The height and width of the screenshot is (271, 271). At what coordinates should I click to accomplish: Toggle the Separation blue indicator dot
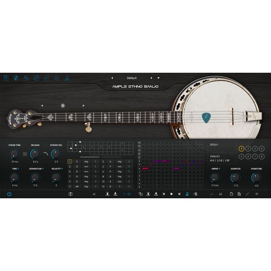click(43, 169)
